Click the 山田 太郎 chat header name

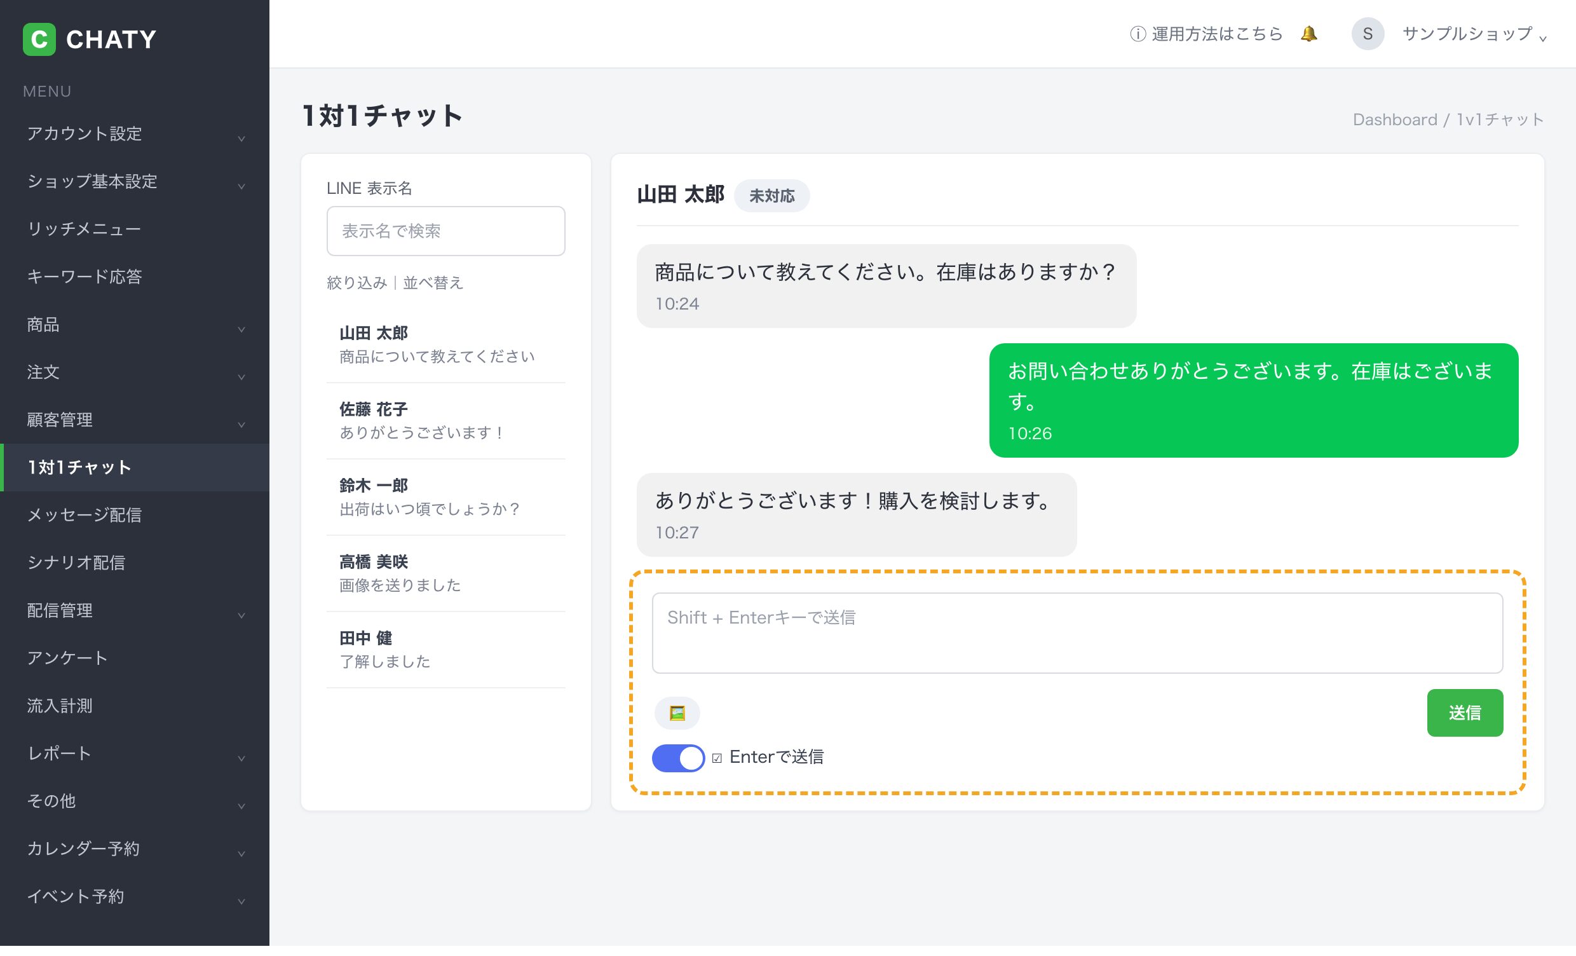(x=681, y=195)
